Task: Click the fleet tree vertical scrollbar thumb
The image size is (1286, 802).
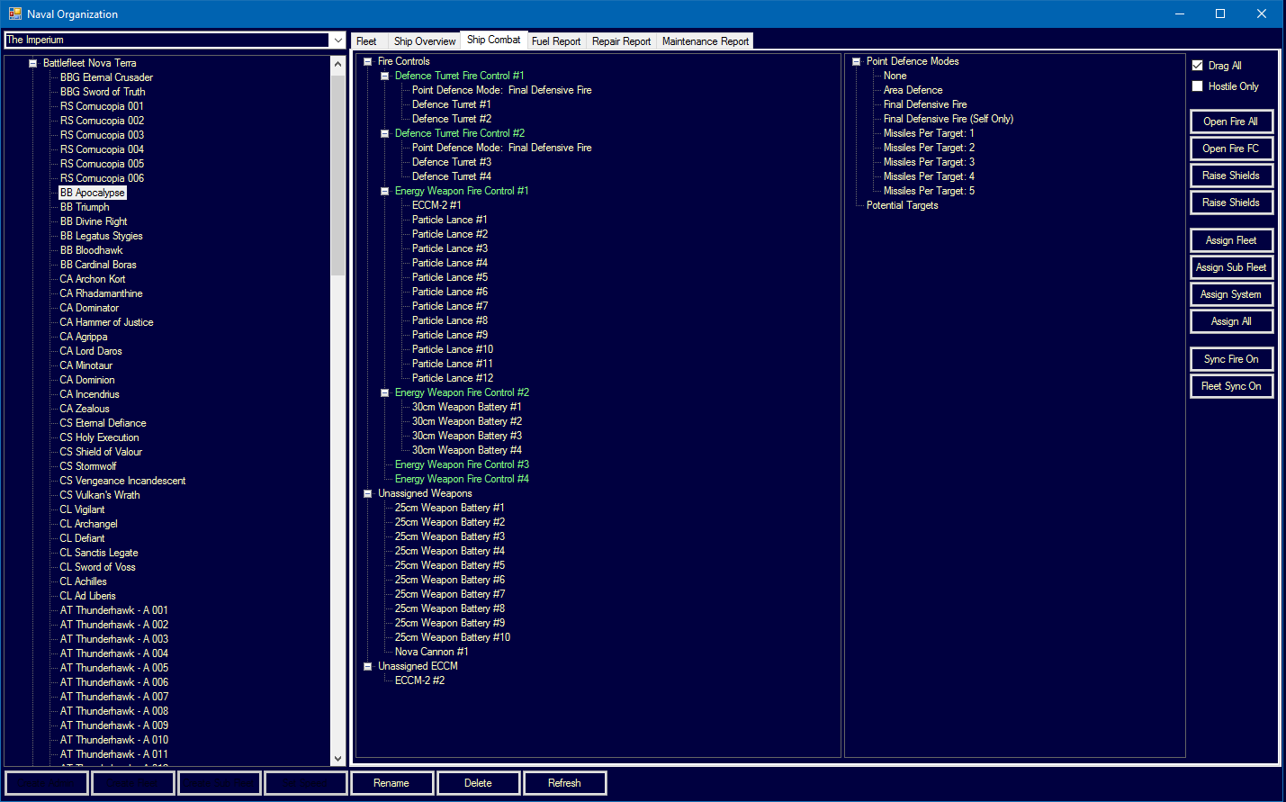Action: [337, 174]
